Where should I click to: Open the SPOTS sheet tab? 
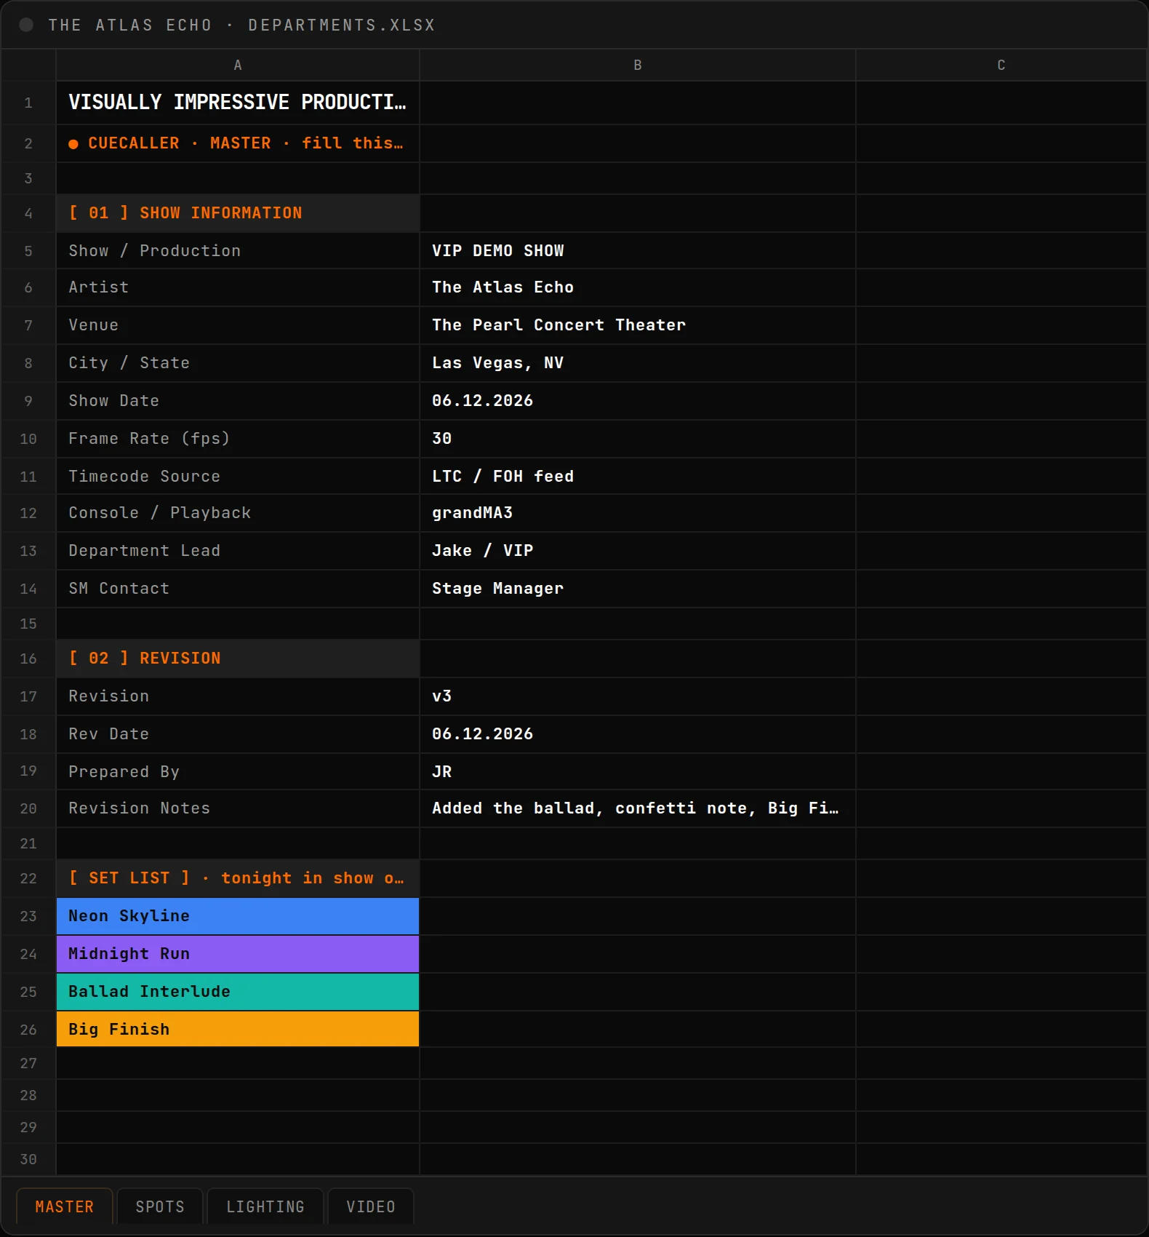[x=160, y=1206]
